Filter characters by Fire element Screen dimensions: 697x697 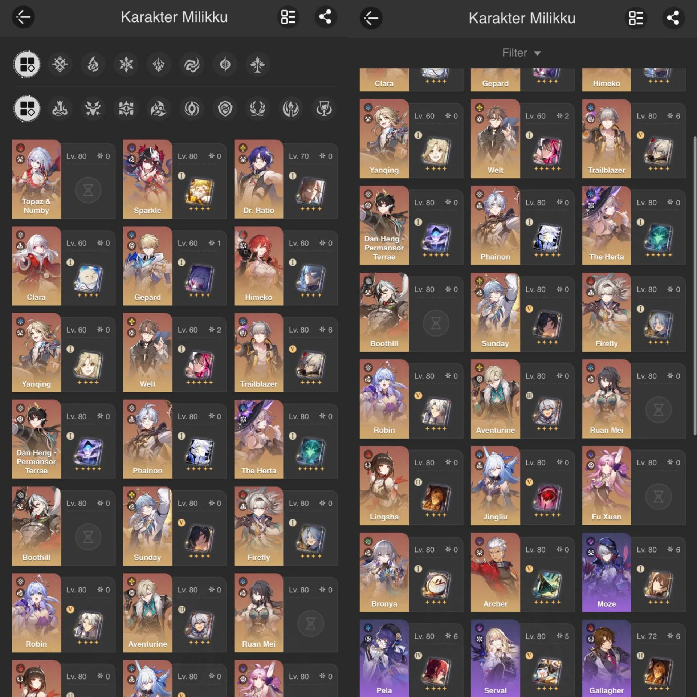point(93,65)
